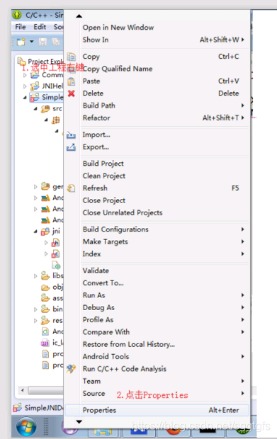
Task: Open the Edit menu
Action: tap(40, 27)
